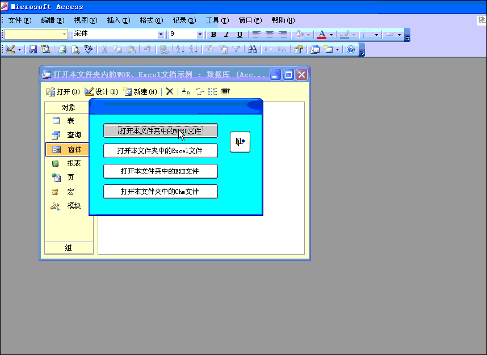Image resolution: width=487 pixels, height=355 pixels.
Task: Click the file search icon beside Save
Action: point(46,49)
